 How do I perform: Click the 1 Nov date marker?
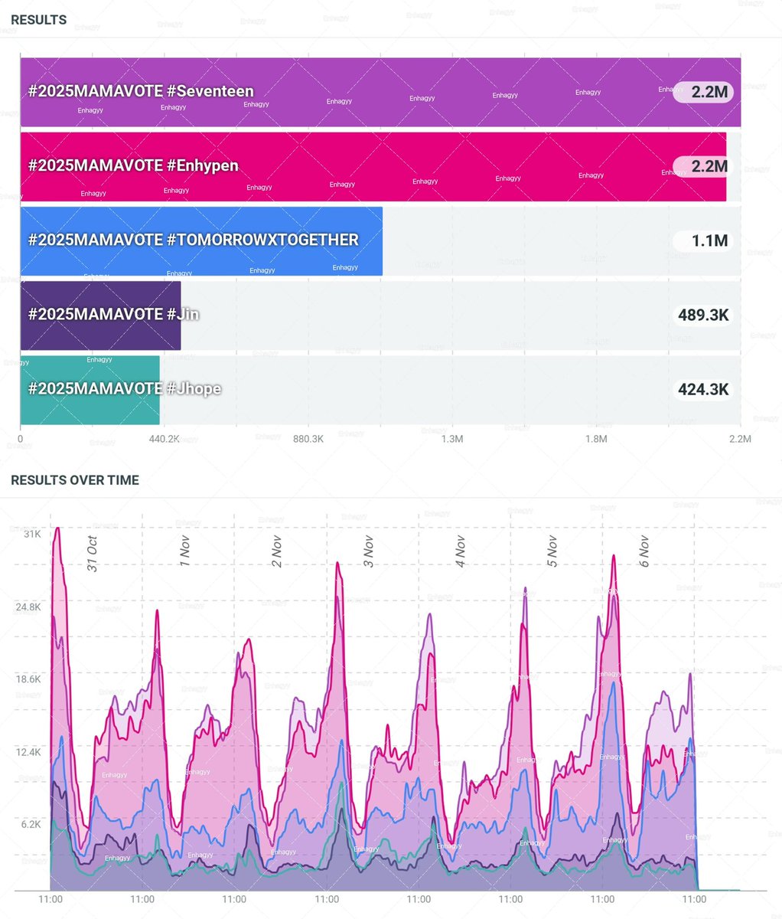coord(184,551)
